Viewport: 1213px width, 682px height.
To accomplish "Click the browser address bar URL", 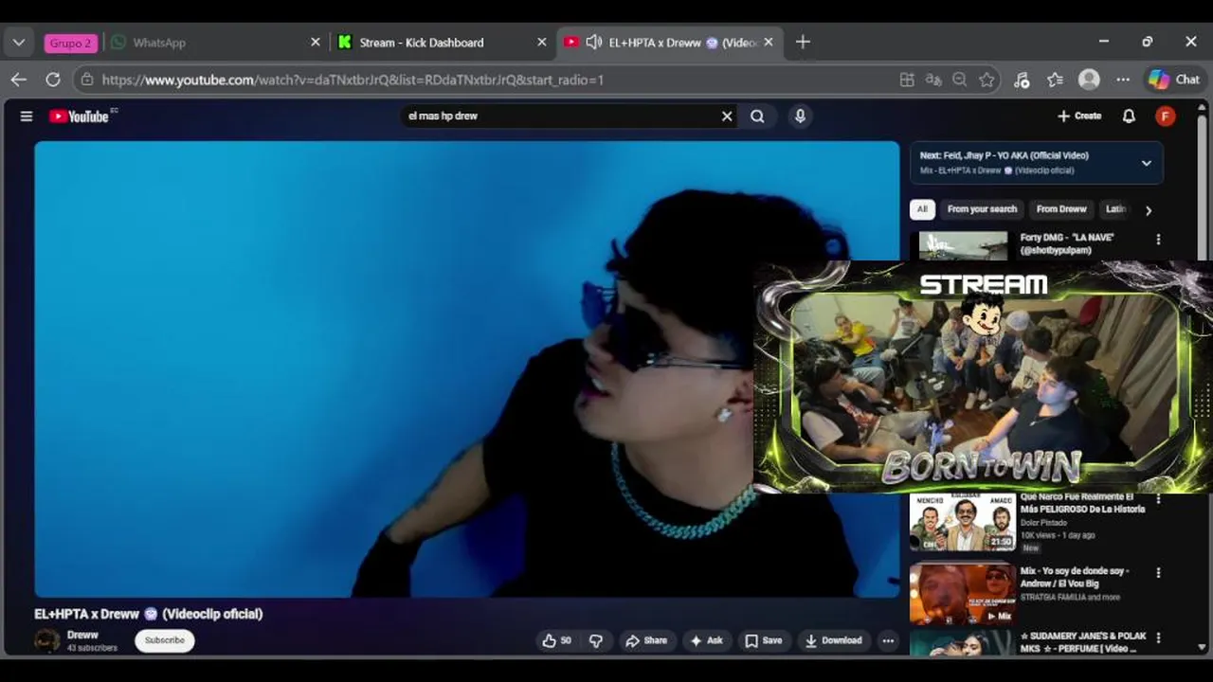I will tap(353, 80).
